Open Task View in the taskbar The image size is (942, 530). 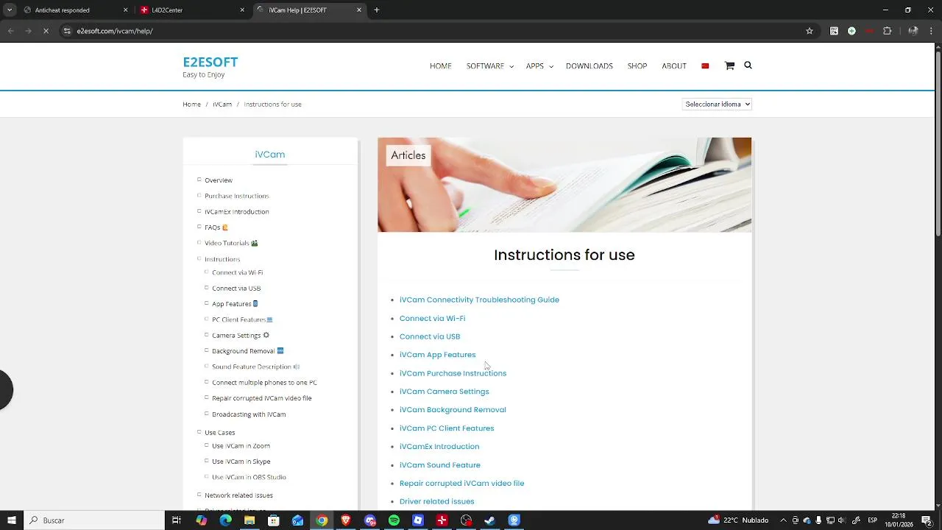tap(177, 520)
